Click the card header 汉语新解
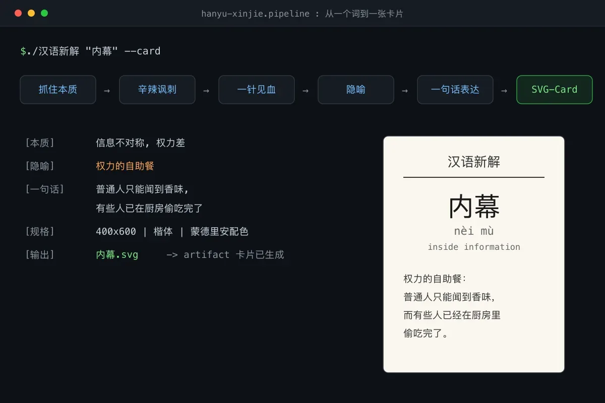Image resolution: width=605 pixels, height=403 pixels. point(474,162)
